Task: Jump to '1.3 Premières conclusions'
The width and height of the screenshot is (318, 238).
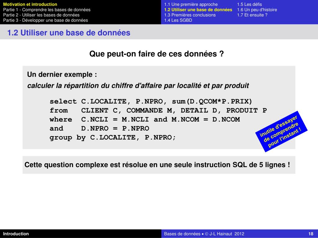Action: [x=190, y=15]
